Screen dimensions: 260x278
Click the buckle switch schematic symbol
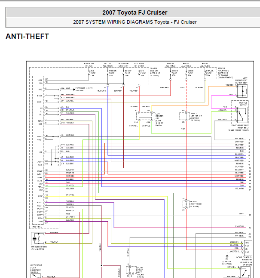(242, 114)
